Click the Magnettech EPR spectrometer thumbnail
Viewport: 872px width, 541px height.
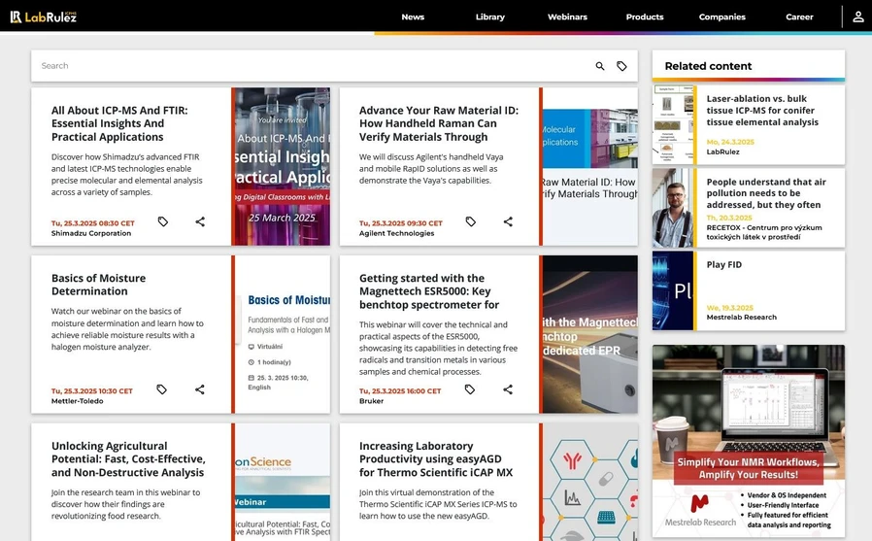click(x=590, y=334)
